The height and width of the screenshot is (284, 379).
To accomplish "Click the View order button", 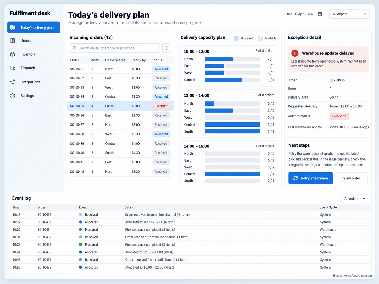I will coord(352,178).
